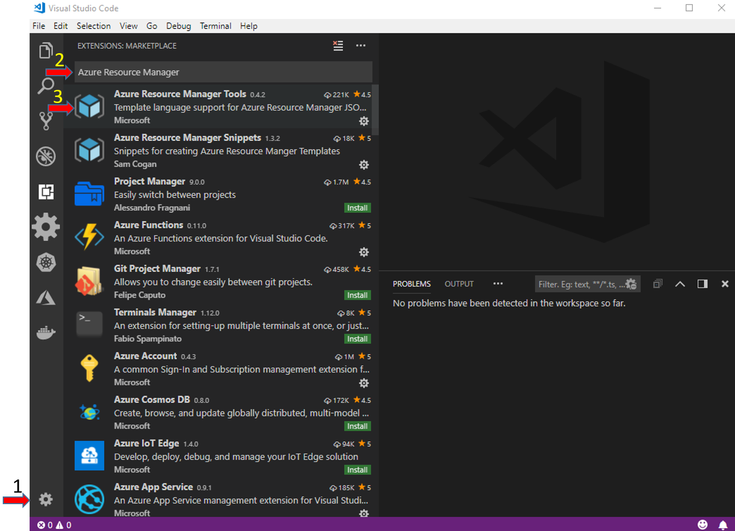Switch to the OUTPUT tab

459,284
